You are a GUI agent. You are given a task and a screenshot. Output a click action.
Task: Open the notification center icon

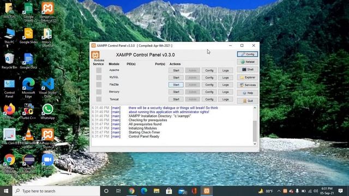pos(340,191)
